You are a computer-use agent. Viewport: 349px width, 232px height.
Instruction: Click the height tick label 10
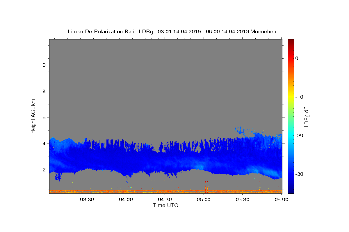[x=42, y=65]
